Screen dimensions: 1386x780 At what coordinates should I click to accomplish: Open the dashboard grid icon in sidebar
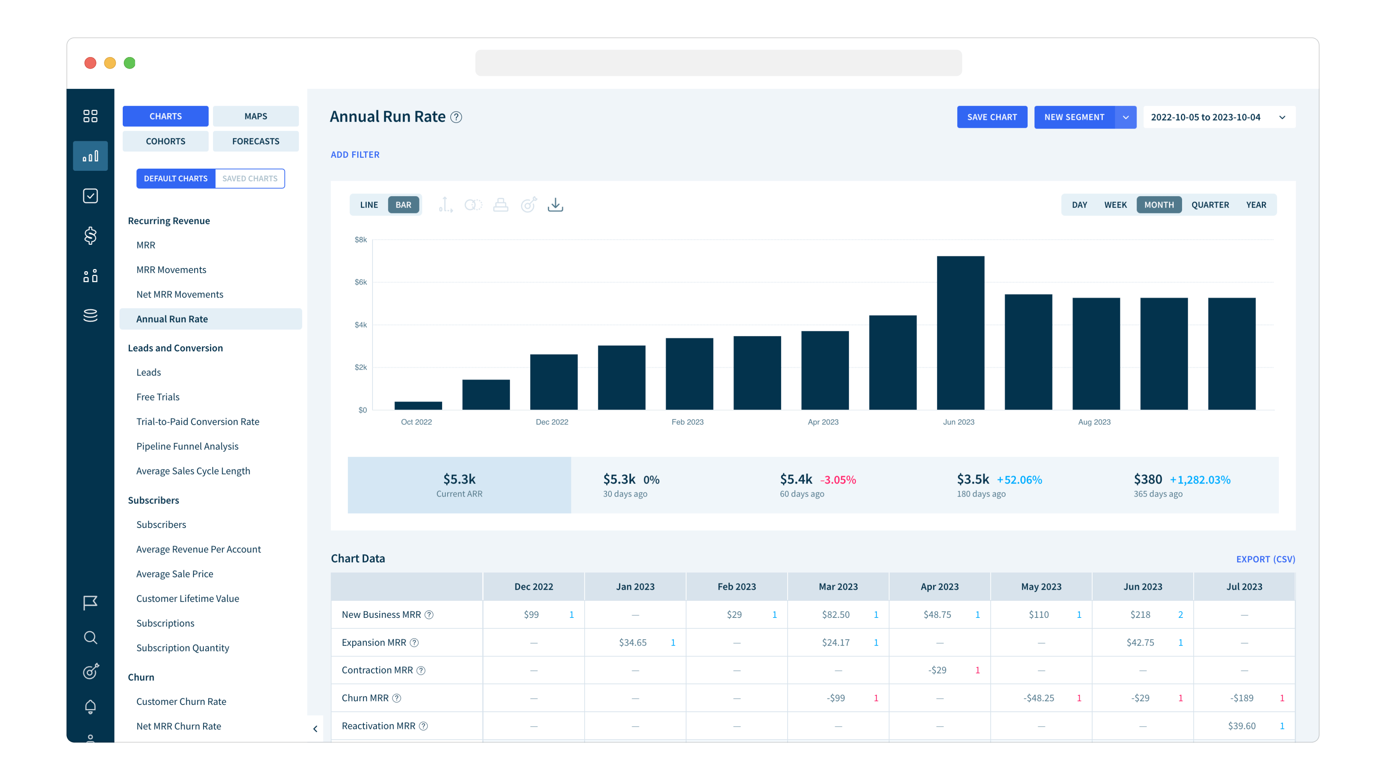pyautogui.click(x=90, y=116)
